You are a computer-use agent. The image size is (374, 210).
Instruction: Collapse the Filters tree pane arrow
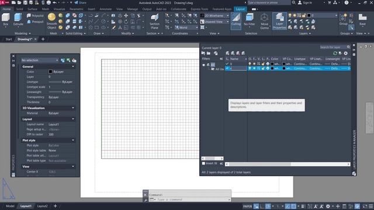click(221, 59)
